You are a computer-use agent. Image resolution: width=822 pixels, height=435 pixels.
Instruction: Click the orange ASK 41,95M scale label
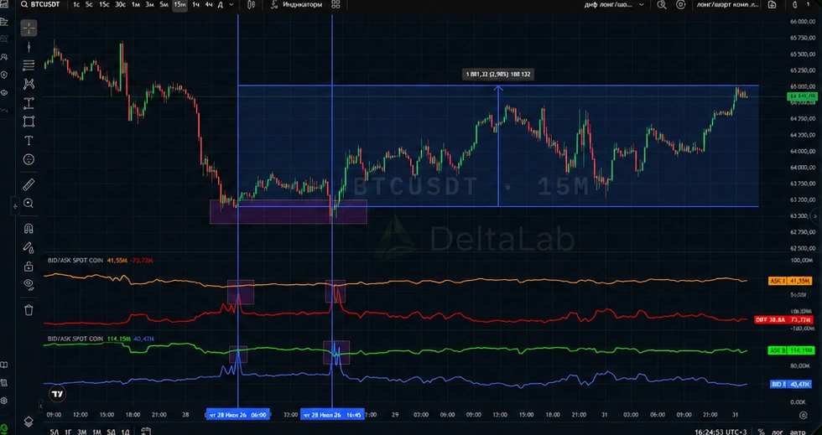click(x=790, y=281)
